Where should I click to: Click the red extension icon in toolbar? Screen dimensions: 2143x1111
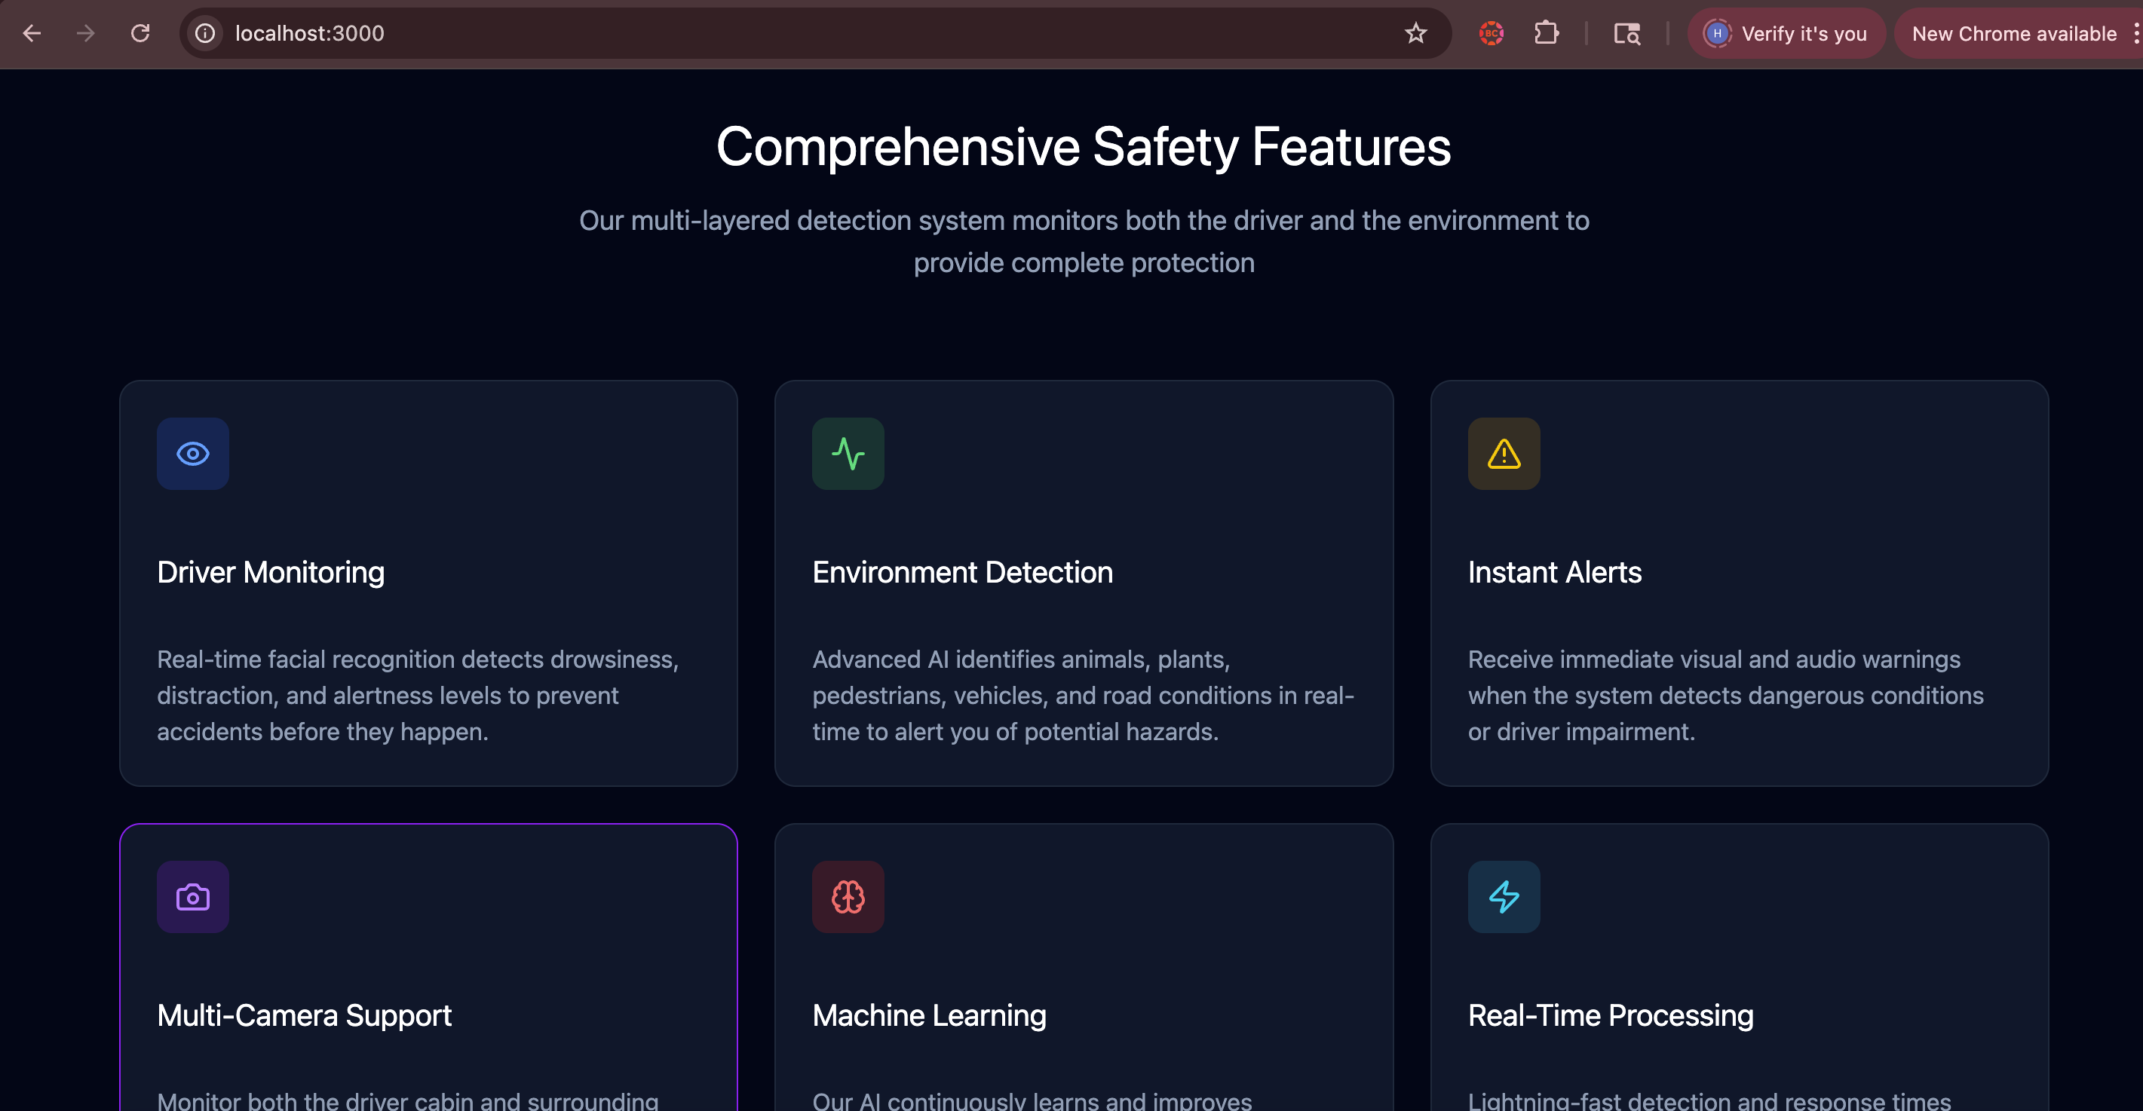[x=1491, y=33]
